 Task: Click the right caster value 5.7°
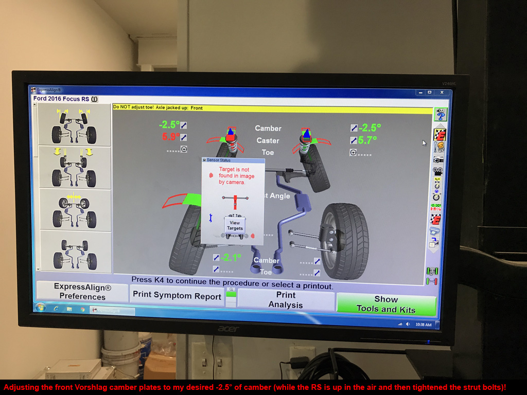click(367, 140)
